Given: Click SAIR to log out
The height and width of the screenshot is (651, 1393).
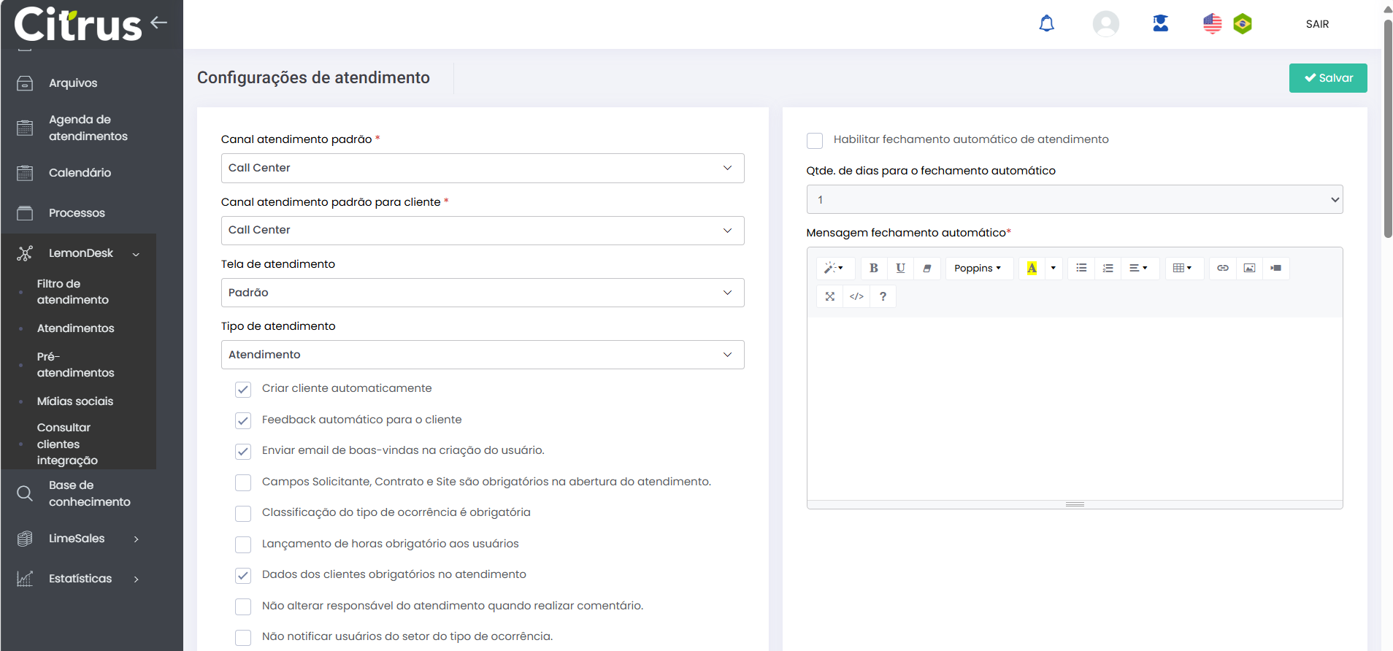Looking at the screenshot, I should (x=1317, y=24).
